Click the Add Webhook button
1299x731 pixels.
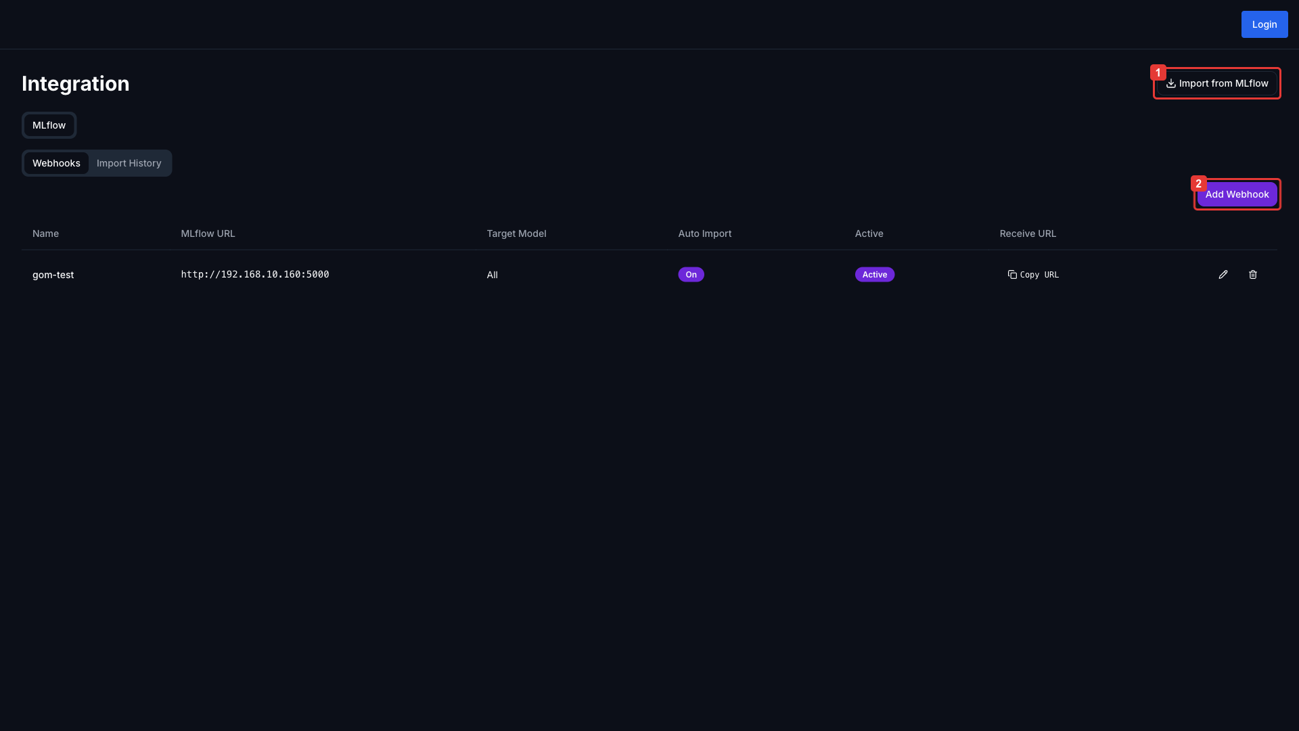coord(1237,194)
